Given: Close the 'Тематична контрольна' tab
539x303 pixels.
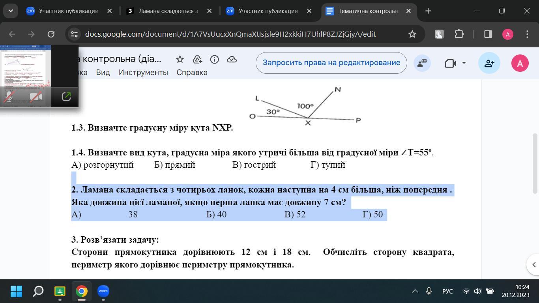Looking at the screenshot, I should [x=409, y=11].
